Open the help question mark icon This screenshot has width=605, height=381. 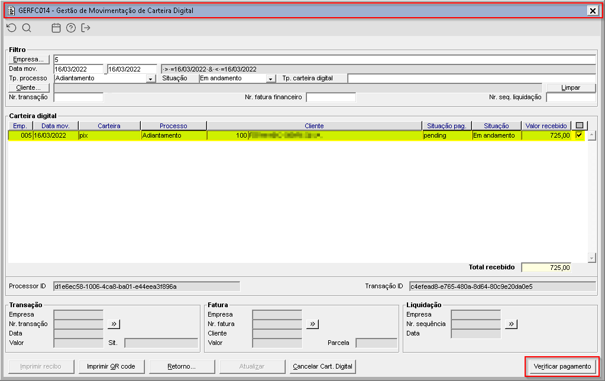71,28
